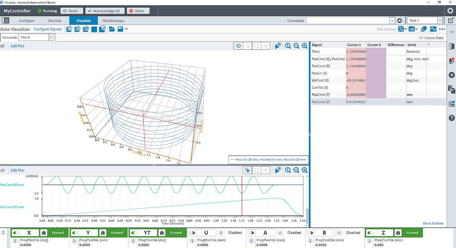The width and height of the screenshot is (456, 248).
Task: Click the Reset button
Action: [72, 11]
